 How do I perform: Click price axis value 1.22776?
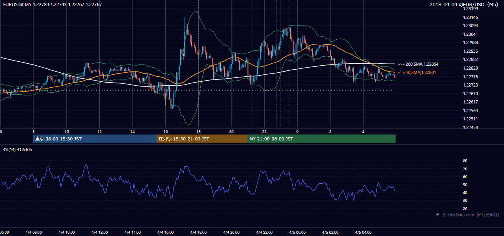471,77
